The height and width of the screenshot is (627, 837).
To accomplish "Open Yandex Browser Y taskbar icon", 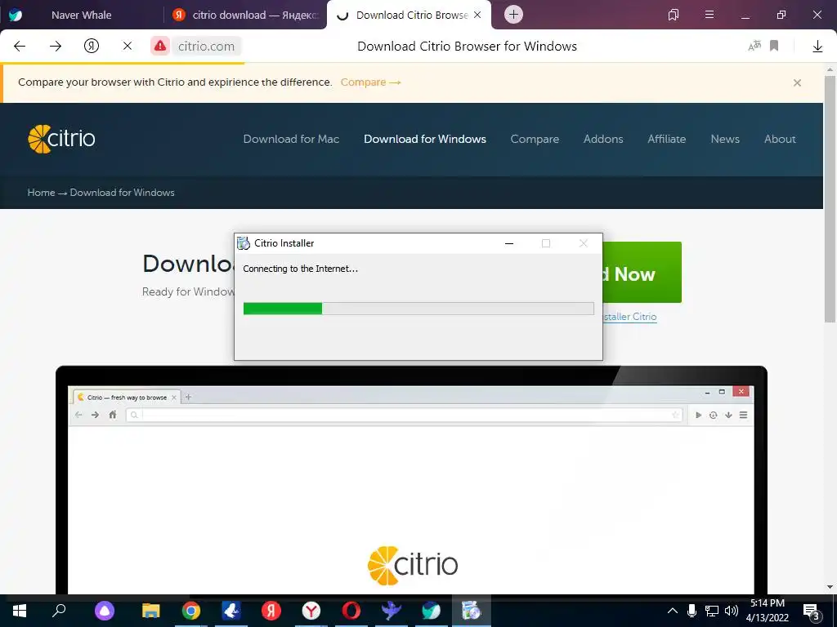I will pos(311,611).
